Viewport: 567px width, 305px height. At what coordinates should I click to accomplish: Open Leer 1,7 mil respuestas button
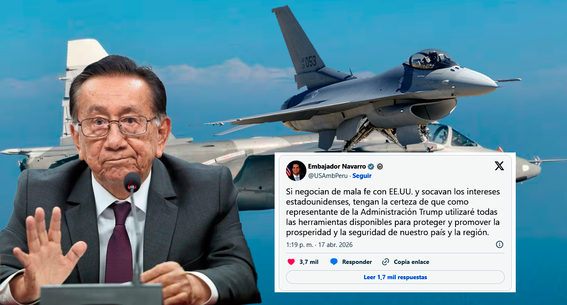(395, 277)
